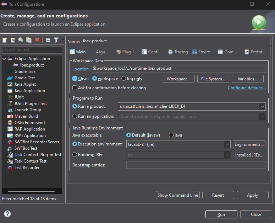Viewport: 275px width, 223px height.
Task: Open the Execution environment dropdown
Action: 227,144
